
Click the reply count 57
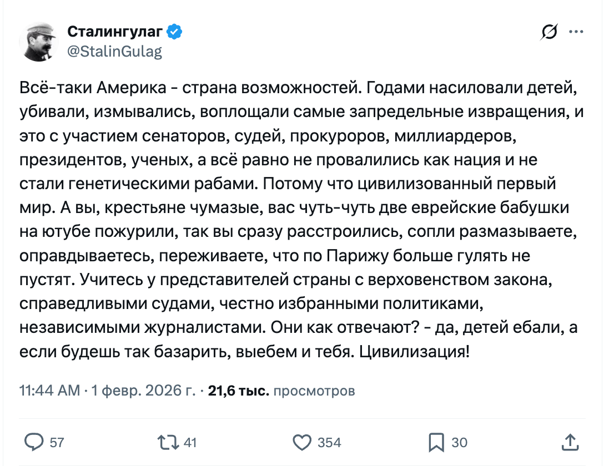pos(57,443)
